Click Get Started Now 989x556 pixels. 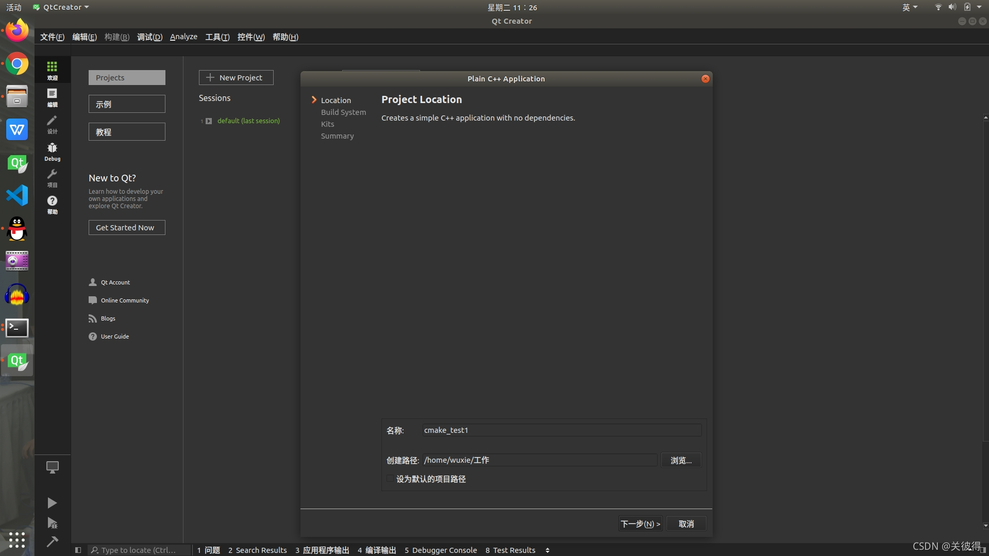(127, 228)
